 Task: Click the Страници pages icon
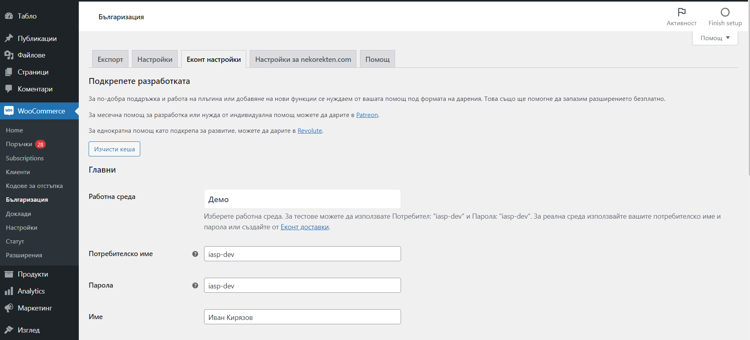[9, 72]
